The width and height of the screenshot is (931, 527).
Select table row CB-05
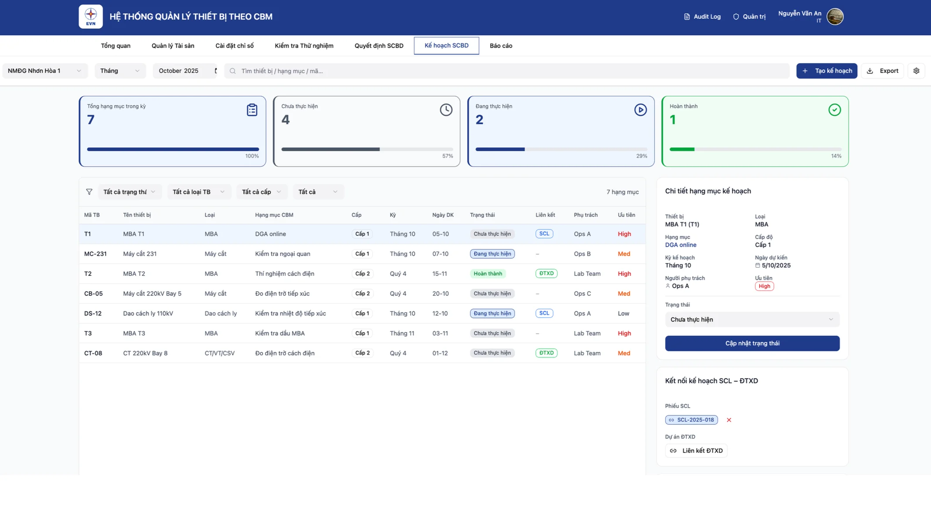(362, 294)
